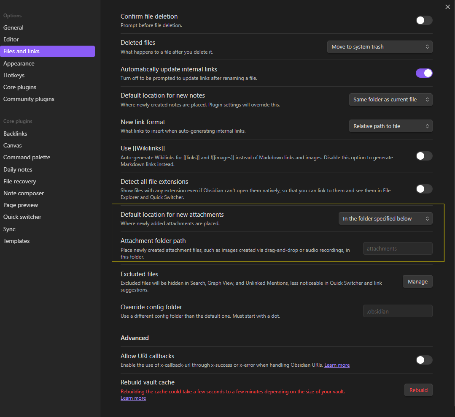Click Manage button for Excluded files
Viewport: 455px width, 417px height.
(x=417, y=282)
